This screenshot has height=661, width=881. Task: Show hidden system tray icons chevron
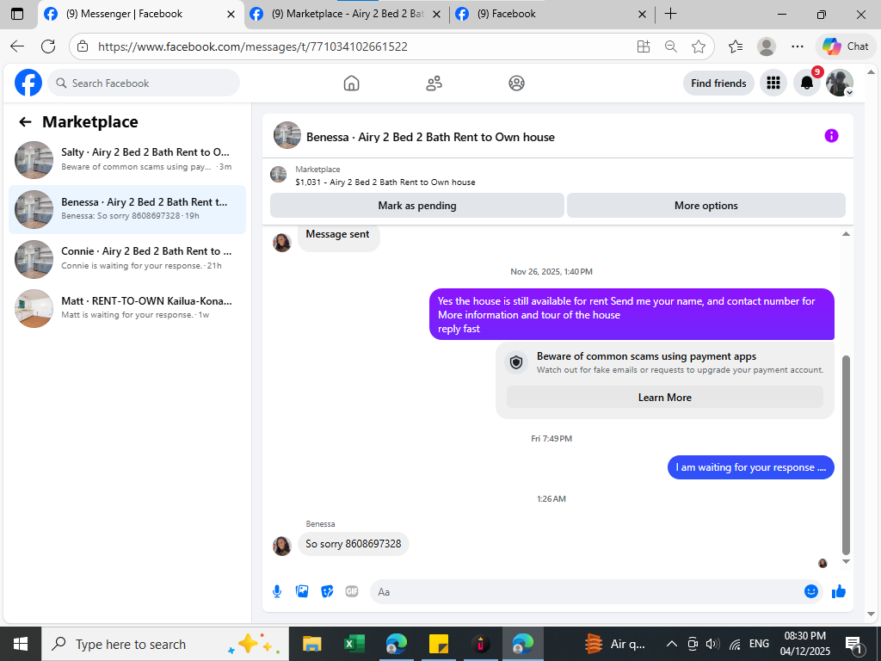pyautogui.click(x=671, y=644)
